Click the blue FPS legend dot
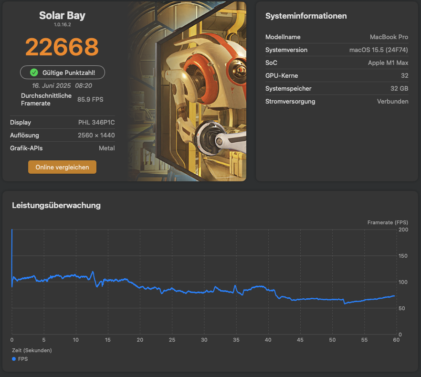This screenshot has width=421, height=377. point(14,359)
